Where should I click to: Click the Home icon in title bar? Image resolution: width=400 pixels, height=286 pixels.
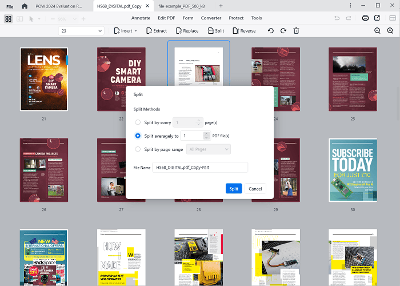coord(24,6)
